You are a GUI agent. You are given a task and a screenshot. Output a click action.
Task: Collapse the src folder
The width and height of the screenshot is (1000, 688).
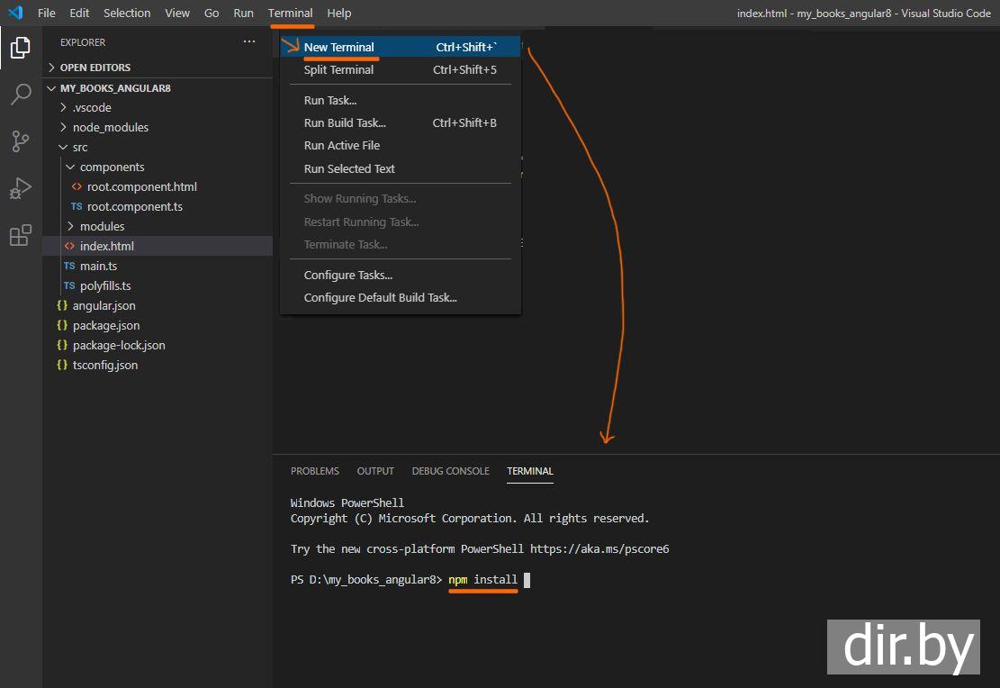click(x=80, y=147)
